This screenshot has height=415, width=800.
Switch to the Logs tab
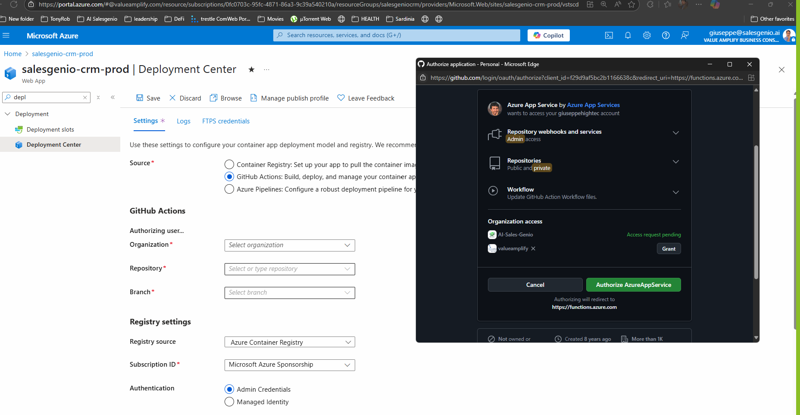coord(184,121)
